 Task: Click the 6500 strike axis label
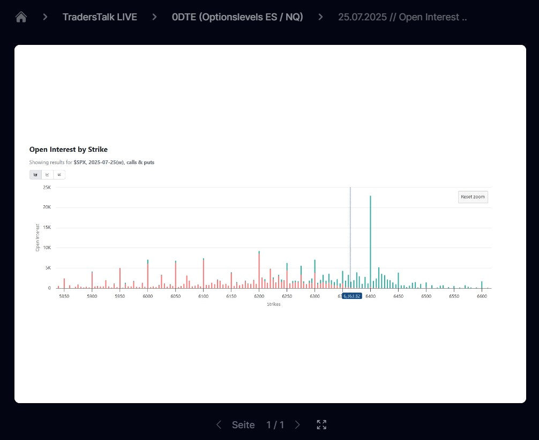click(x=426, y=296)
